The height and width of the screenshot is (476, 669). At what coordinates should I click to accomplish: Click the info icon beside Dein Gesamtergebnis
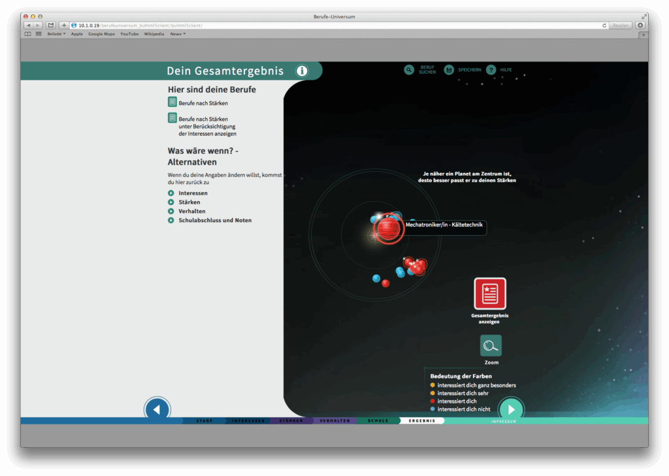(302, 71)
